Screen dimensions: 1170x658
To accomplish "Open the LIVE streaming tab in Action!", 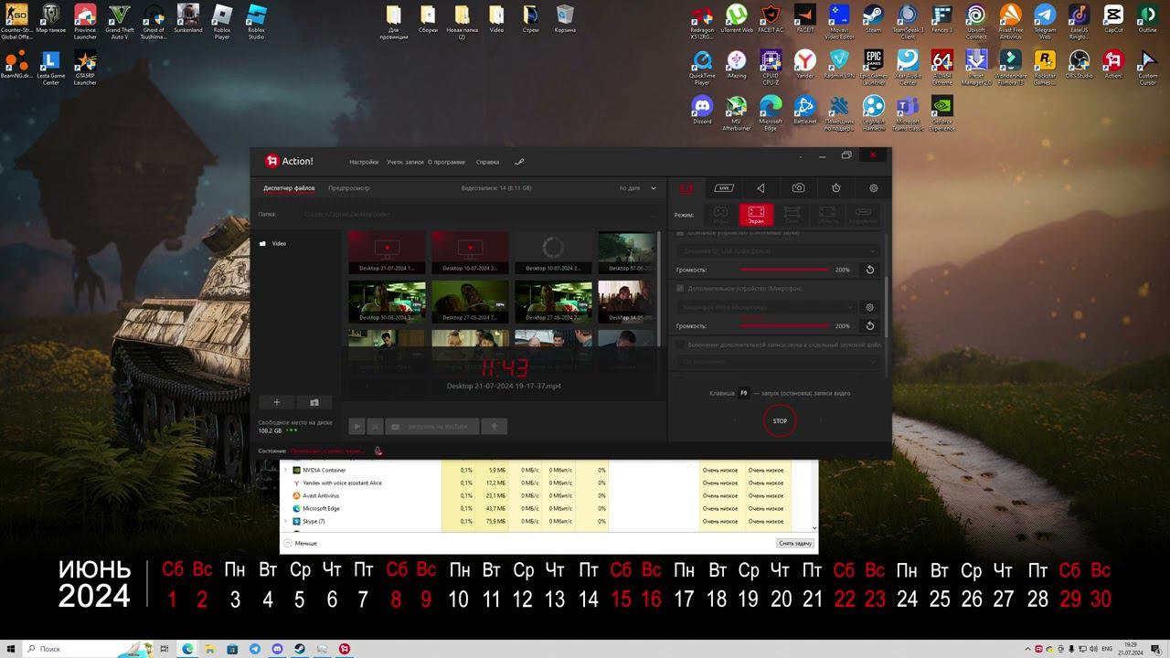I will tap(723, 188).
